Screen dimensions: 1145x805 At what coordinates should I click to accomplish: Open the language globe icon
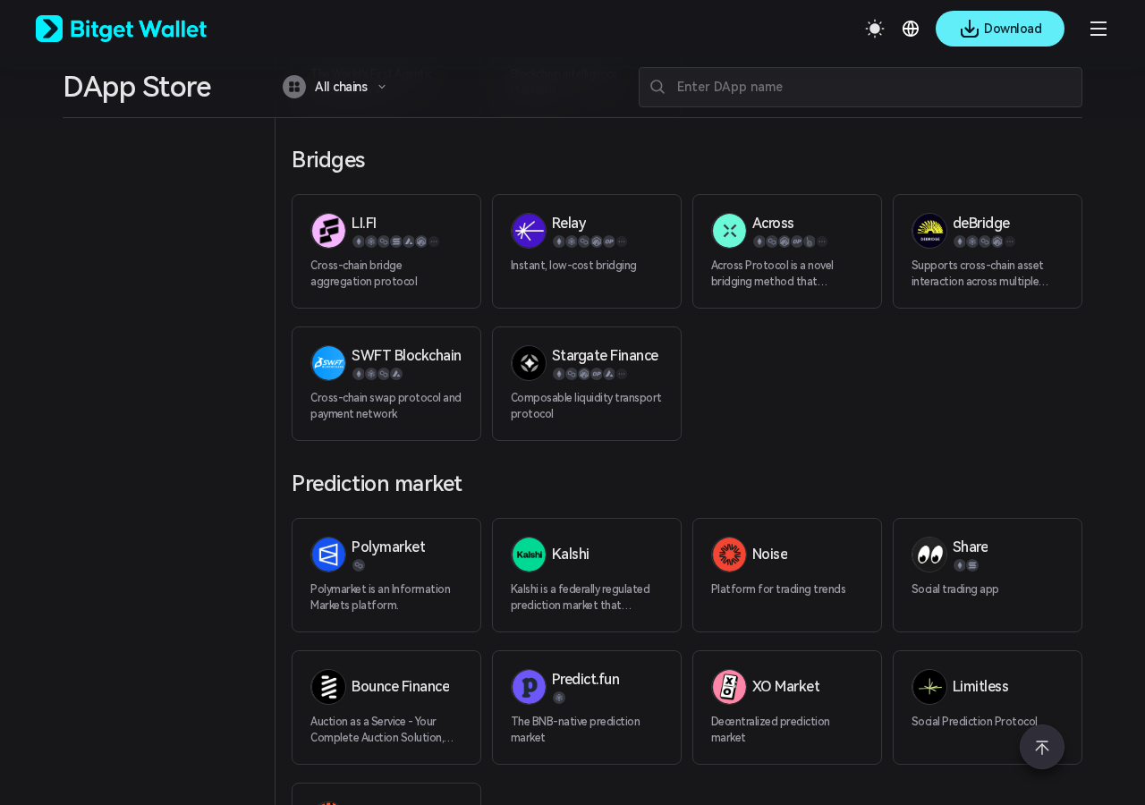911,29
